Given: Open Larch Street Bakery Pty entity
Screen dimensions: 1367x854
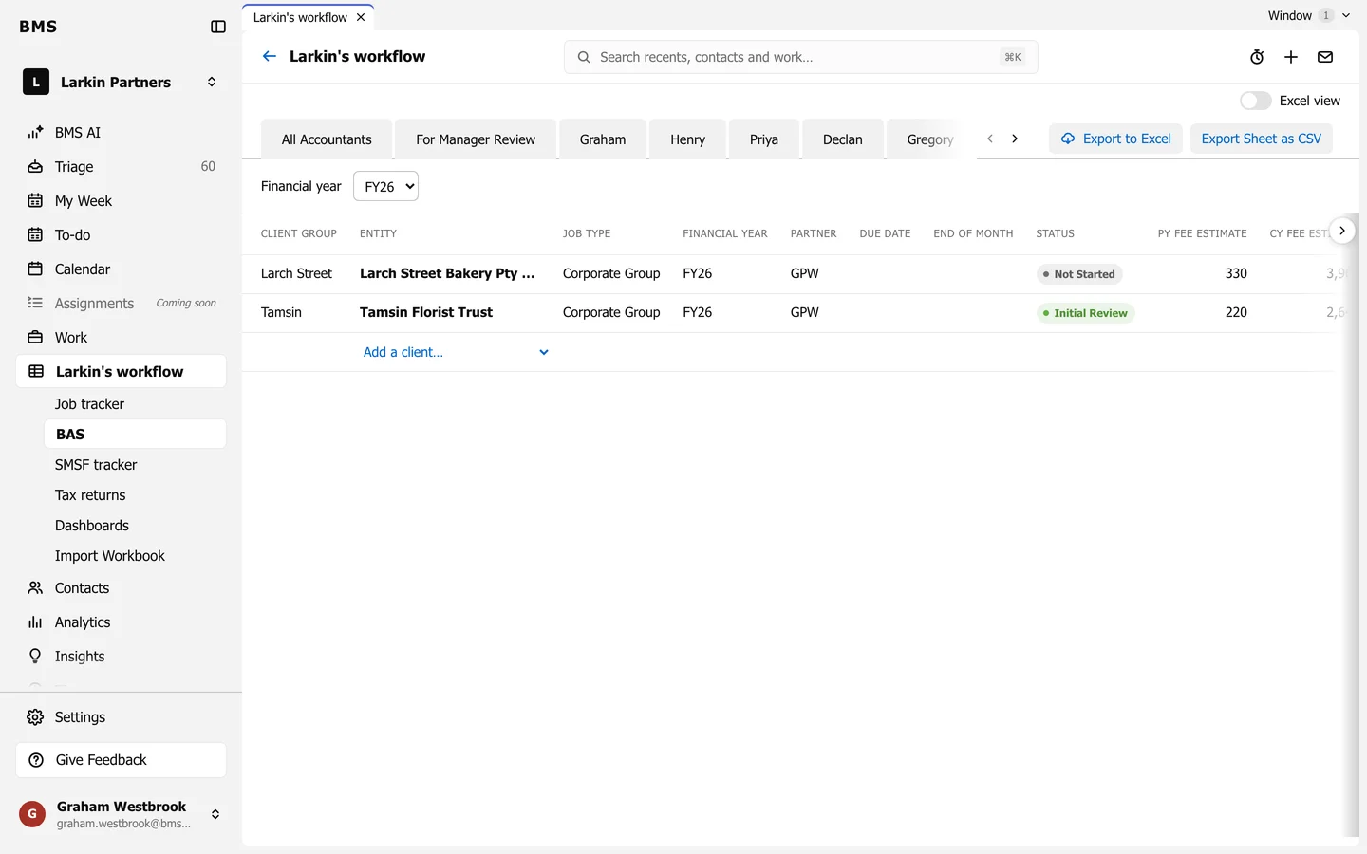Looking at the screenshot, I should 447,273.
